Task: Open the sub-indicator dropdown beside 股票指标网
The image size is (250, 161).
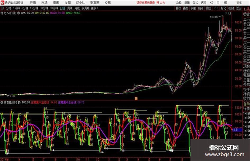Action: [x=2, y=102]
